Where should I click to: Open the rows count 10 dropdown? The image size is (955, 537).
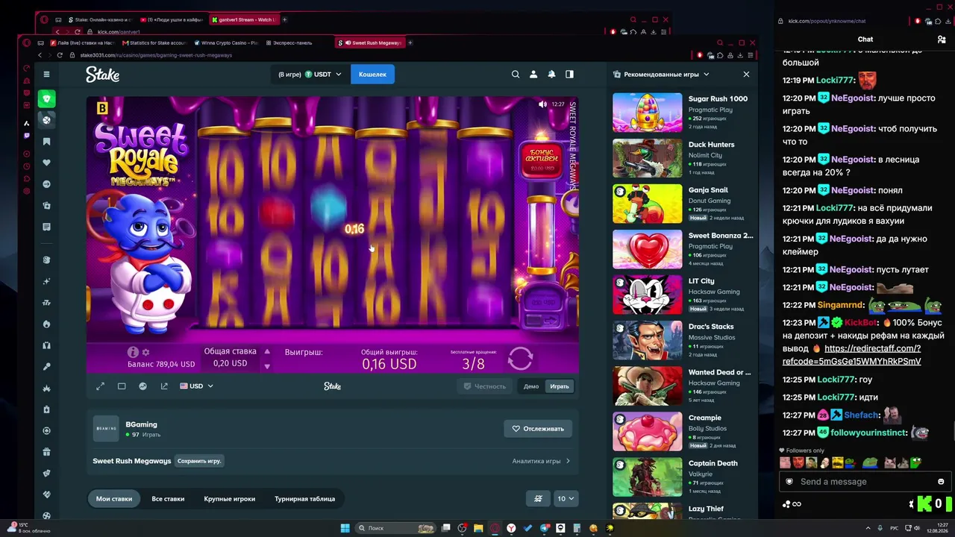pos(566,499)
